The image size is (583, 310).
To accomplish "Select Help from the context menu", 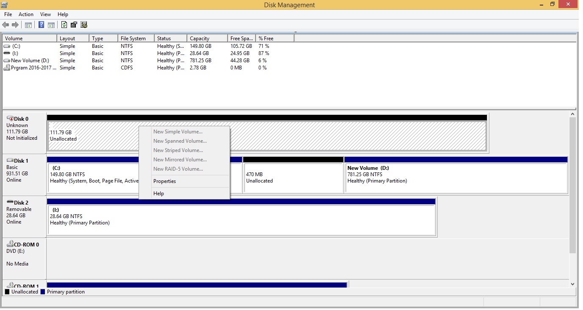I will 158,194.
